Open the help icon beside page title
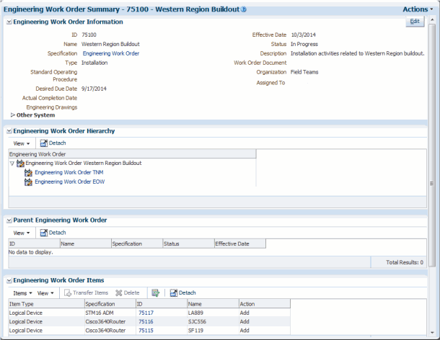The width and height of the screenshot is (440, 340). tap(244, 9)
